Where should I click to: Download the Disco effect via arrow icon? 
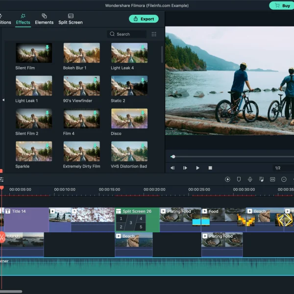[x=143, y=113]
